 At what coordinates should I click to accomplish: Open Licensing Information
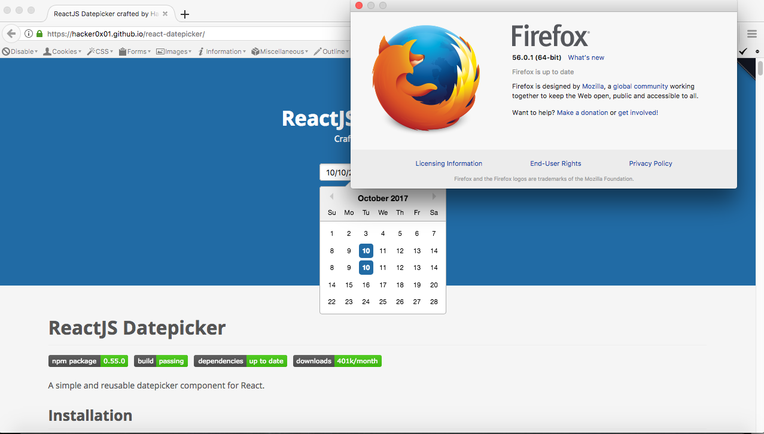pyautogui.click(x=449, y=163)
